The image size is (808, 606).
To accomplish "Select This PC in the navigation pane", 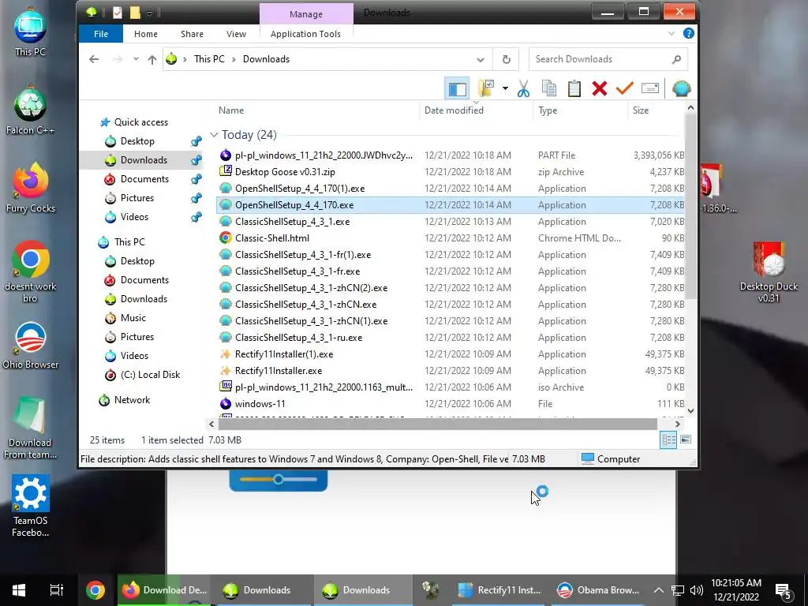I will [129, 241].
